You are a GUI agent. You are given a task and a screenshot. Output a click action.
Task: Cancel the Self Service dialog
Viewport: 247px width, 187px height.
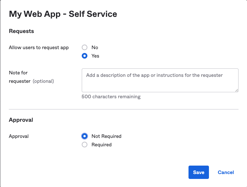pos(226,172)
